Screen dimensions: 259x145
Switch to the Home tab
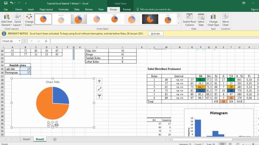(19, 9)
